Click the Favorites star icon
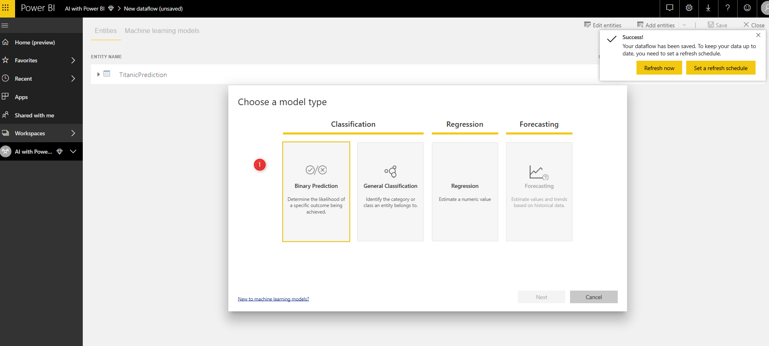 click(x=5, y=60)
